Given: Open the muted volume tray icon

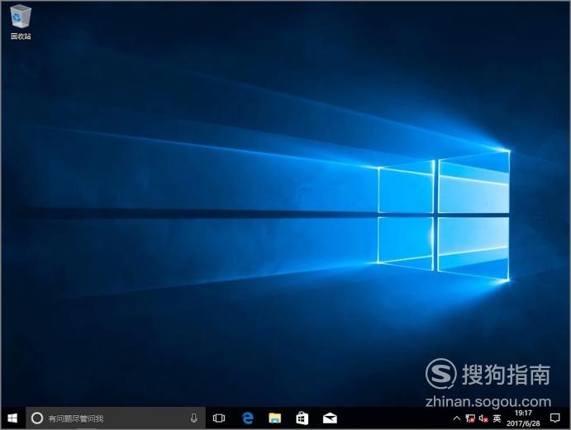Looking at the screenshot, I should [483, 418].
